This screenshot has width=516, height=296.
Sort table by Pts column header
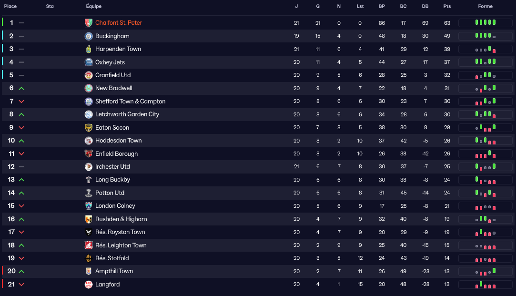click(447, 6)
